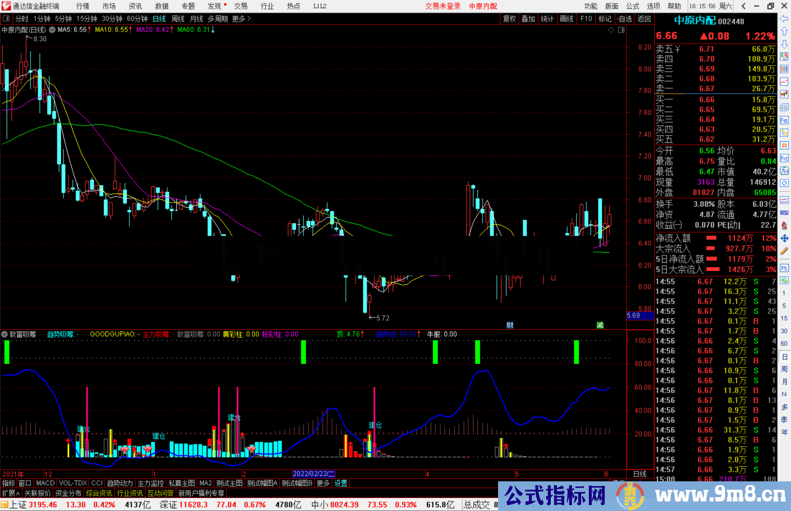Toggle 复权 price adjustment in the toolbar
The width and height of the screenshot is (791, 511).
click(509, 19)
